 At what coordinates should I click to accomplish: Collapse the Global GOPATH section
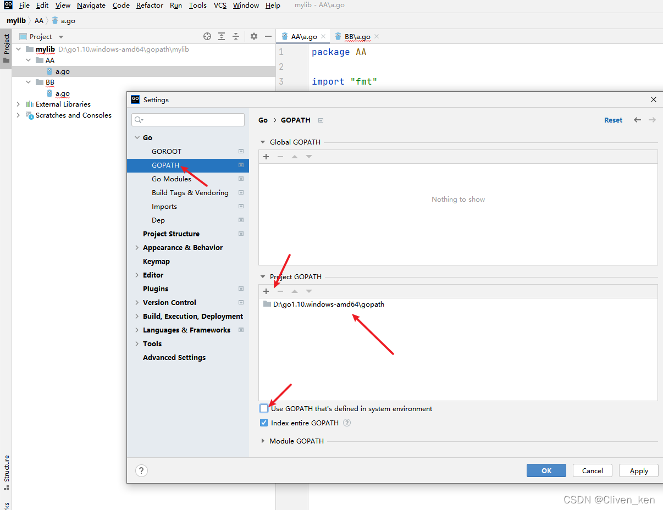tap(263, 142)
